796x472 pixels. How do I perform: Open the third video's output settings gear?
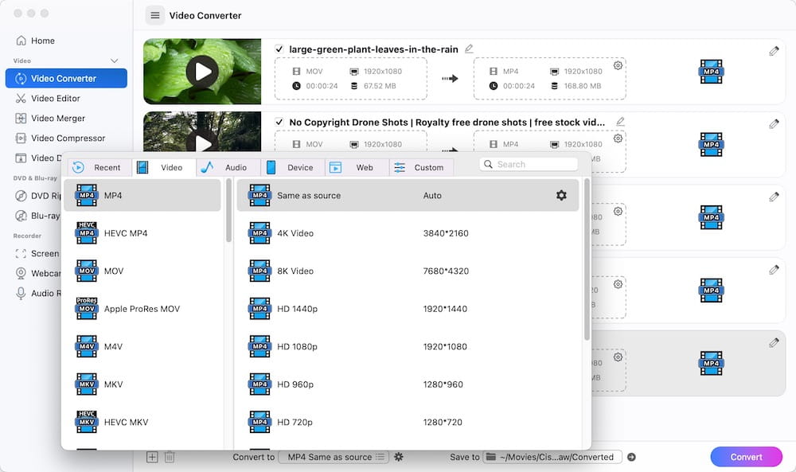618,211
